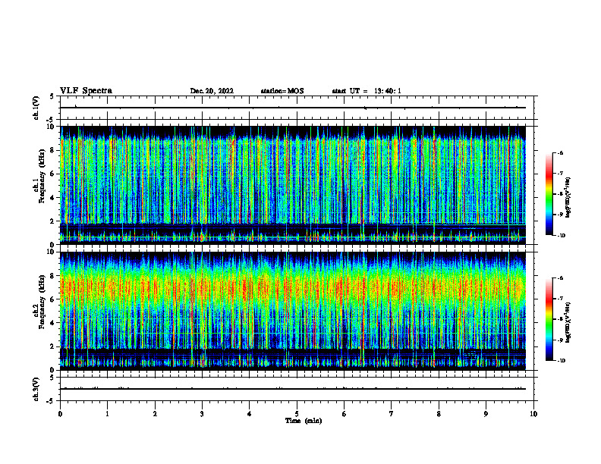Click the "VLF Spectra" plot title
The image size is (601, 464).
click(x=86, y=91)
